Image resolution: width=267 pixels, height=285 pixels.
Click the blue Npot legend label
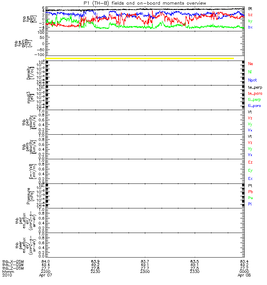pos(252,80)
